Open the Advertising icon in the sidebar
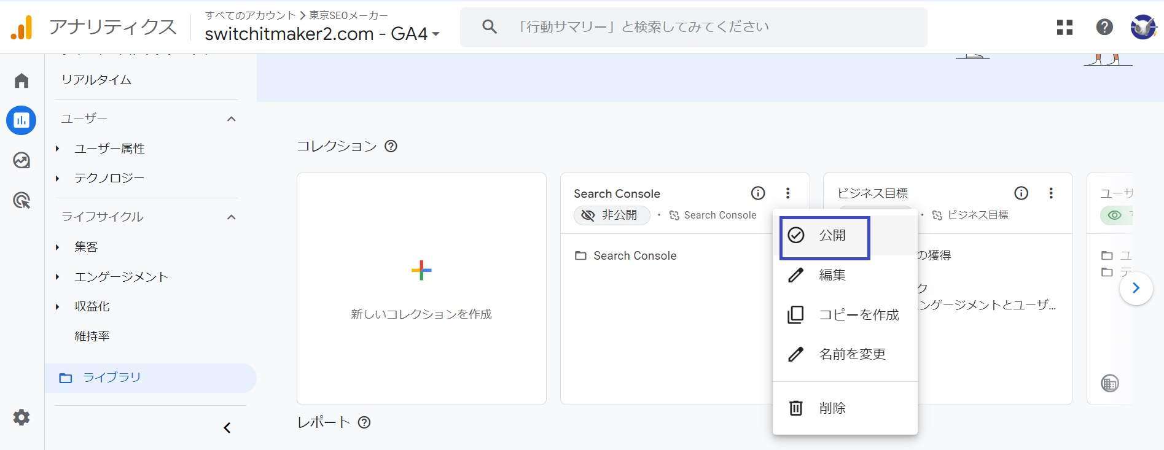This screenshot has width=1164, height=450. 21,200
